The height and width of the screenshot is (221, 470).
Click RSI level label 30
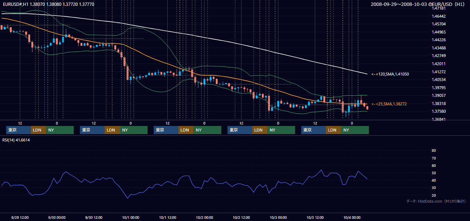coord(434,188)
